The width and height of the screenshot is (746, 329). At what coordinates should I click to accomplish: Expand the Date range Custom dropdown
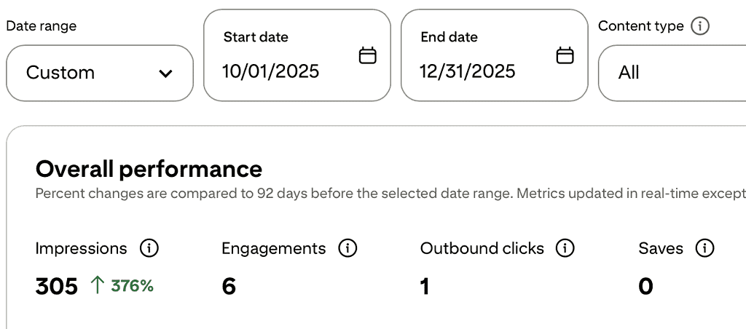(100, 73)
